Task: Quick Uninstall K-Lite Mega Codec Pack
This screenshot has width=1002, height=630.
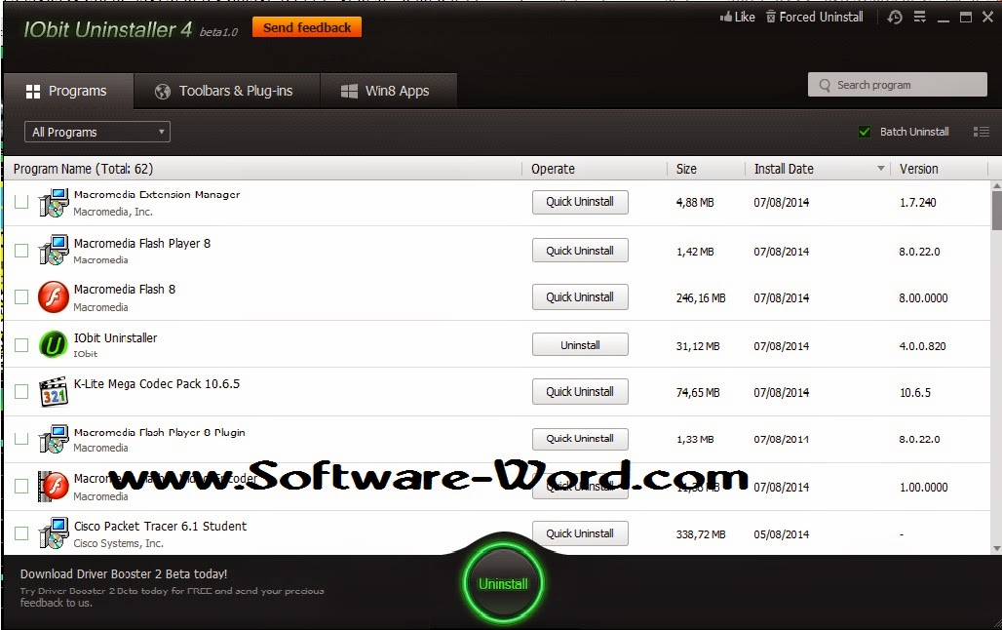Action: (x=580, y=392)
